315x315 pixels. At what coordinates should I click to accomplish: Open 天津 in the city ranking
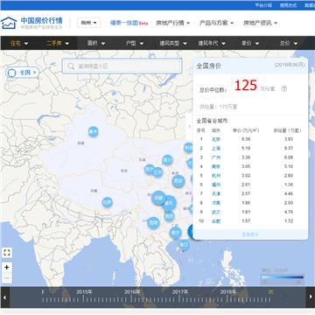pos(216,193)
